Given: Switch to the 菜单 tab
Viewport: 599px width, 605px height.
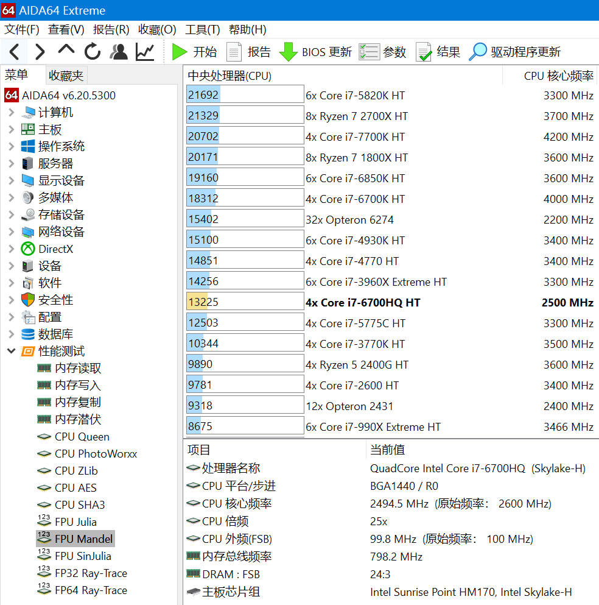Looking at the screenshot, I should [16, 75].
